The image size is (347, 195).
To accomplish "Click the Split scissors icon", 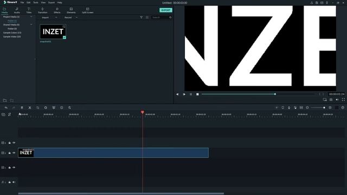I will 30,108.
